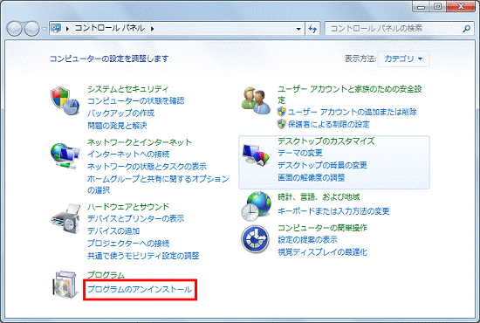Click プログラムのアンインストール link
The width and height of the screenshot is (480, 323).
(140, 289)
